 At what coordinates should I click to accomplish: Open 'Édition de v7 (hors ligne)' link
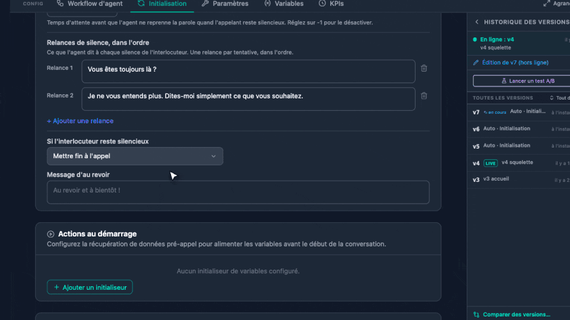515,62
